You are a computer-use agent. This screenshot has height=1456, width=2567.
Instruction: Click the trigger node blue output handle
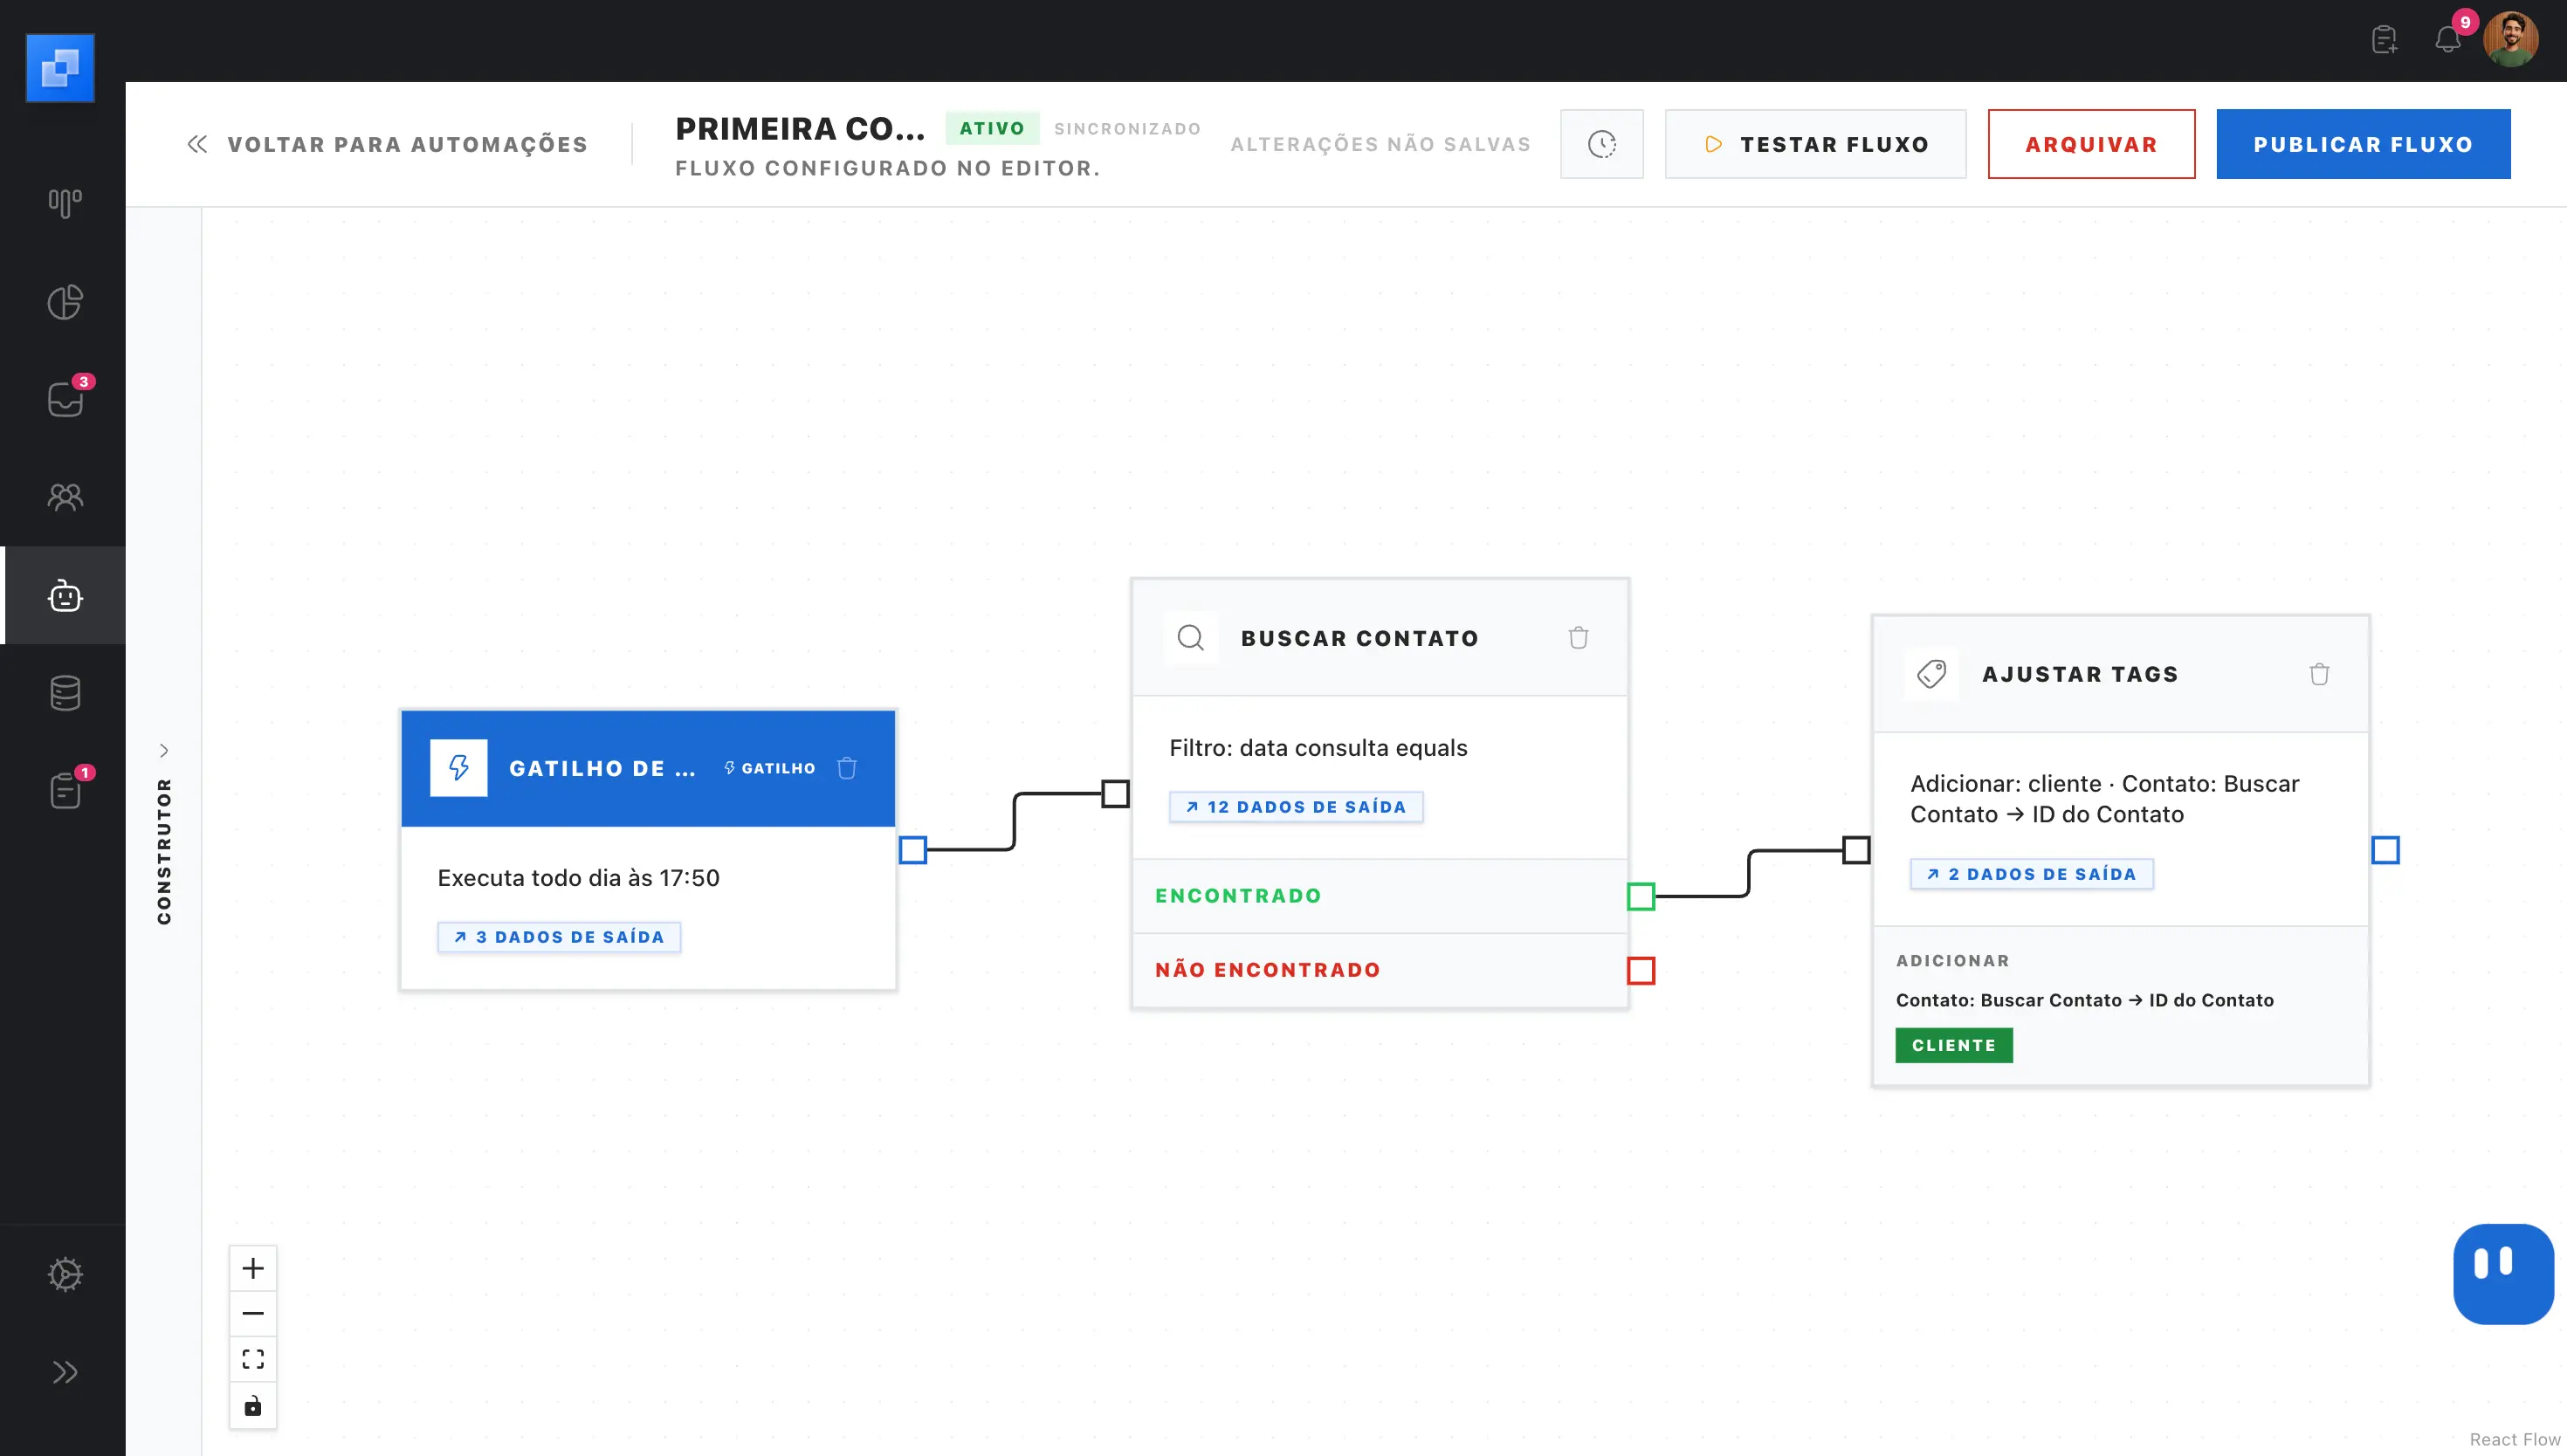[913, 850]
